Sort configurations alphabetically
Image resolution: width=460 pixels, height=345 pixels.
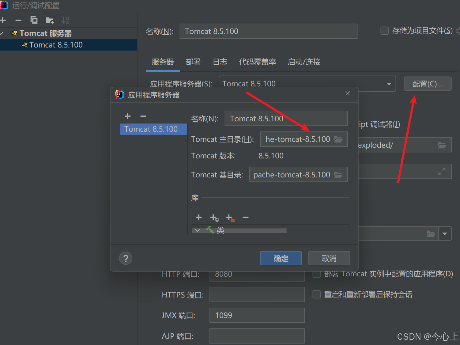pos(65,20)
